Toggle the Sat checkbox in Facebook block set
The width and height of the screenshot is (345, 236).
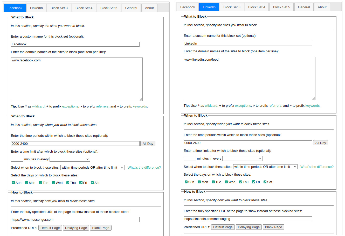coord(92,183)
